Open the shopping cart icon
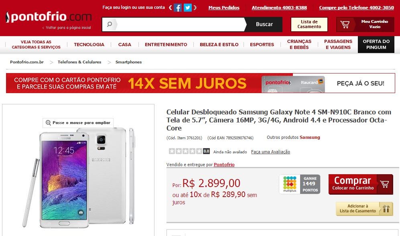 [x=345, y=24]
